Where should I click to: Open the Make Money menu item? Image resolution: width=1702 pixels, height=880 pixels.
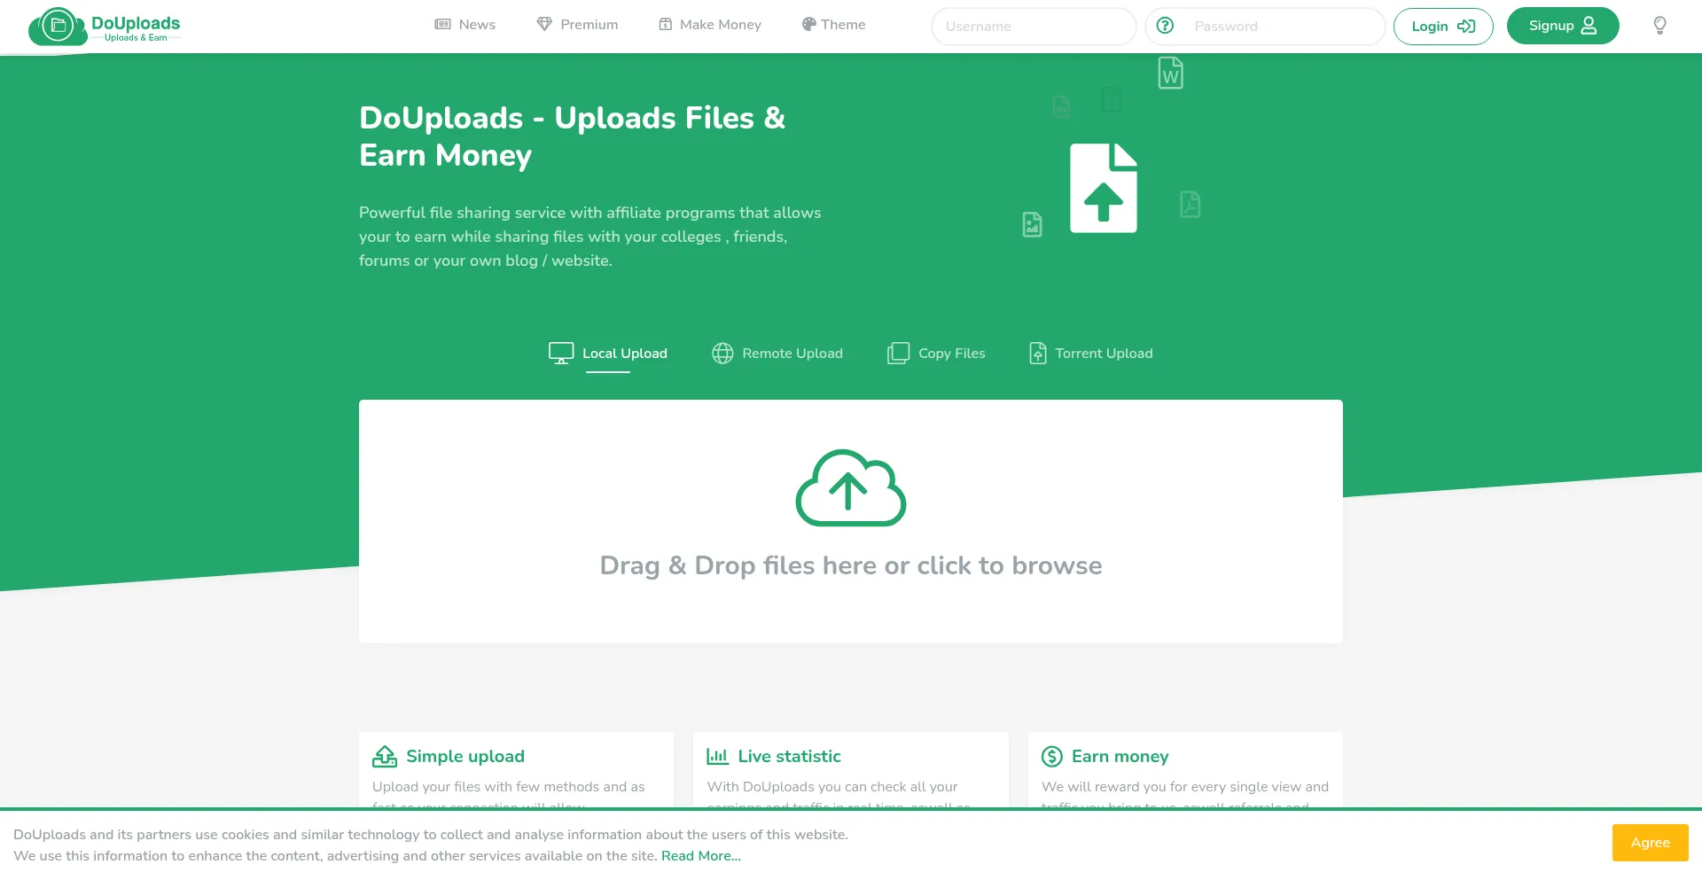(x=710, y=25)
